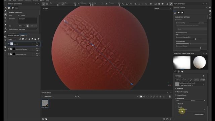Click top dock icon on the far right edge
The height and width of the screenshot is (121, 215).
[x=210, y=7]
